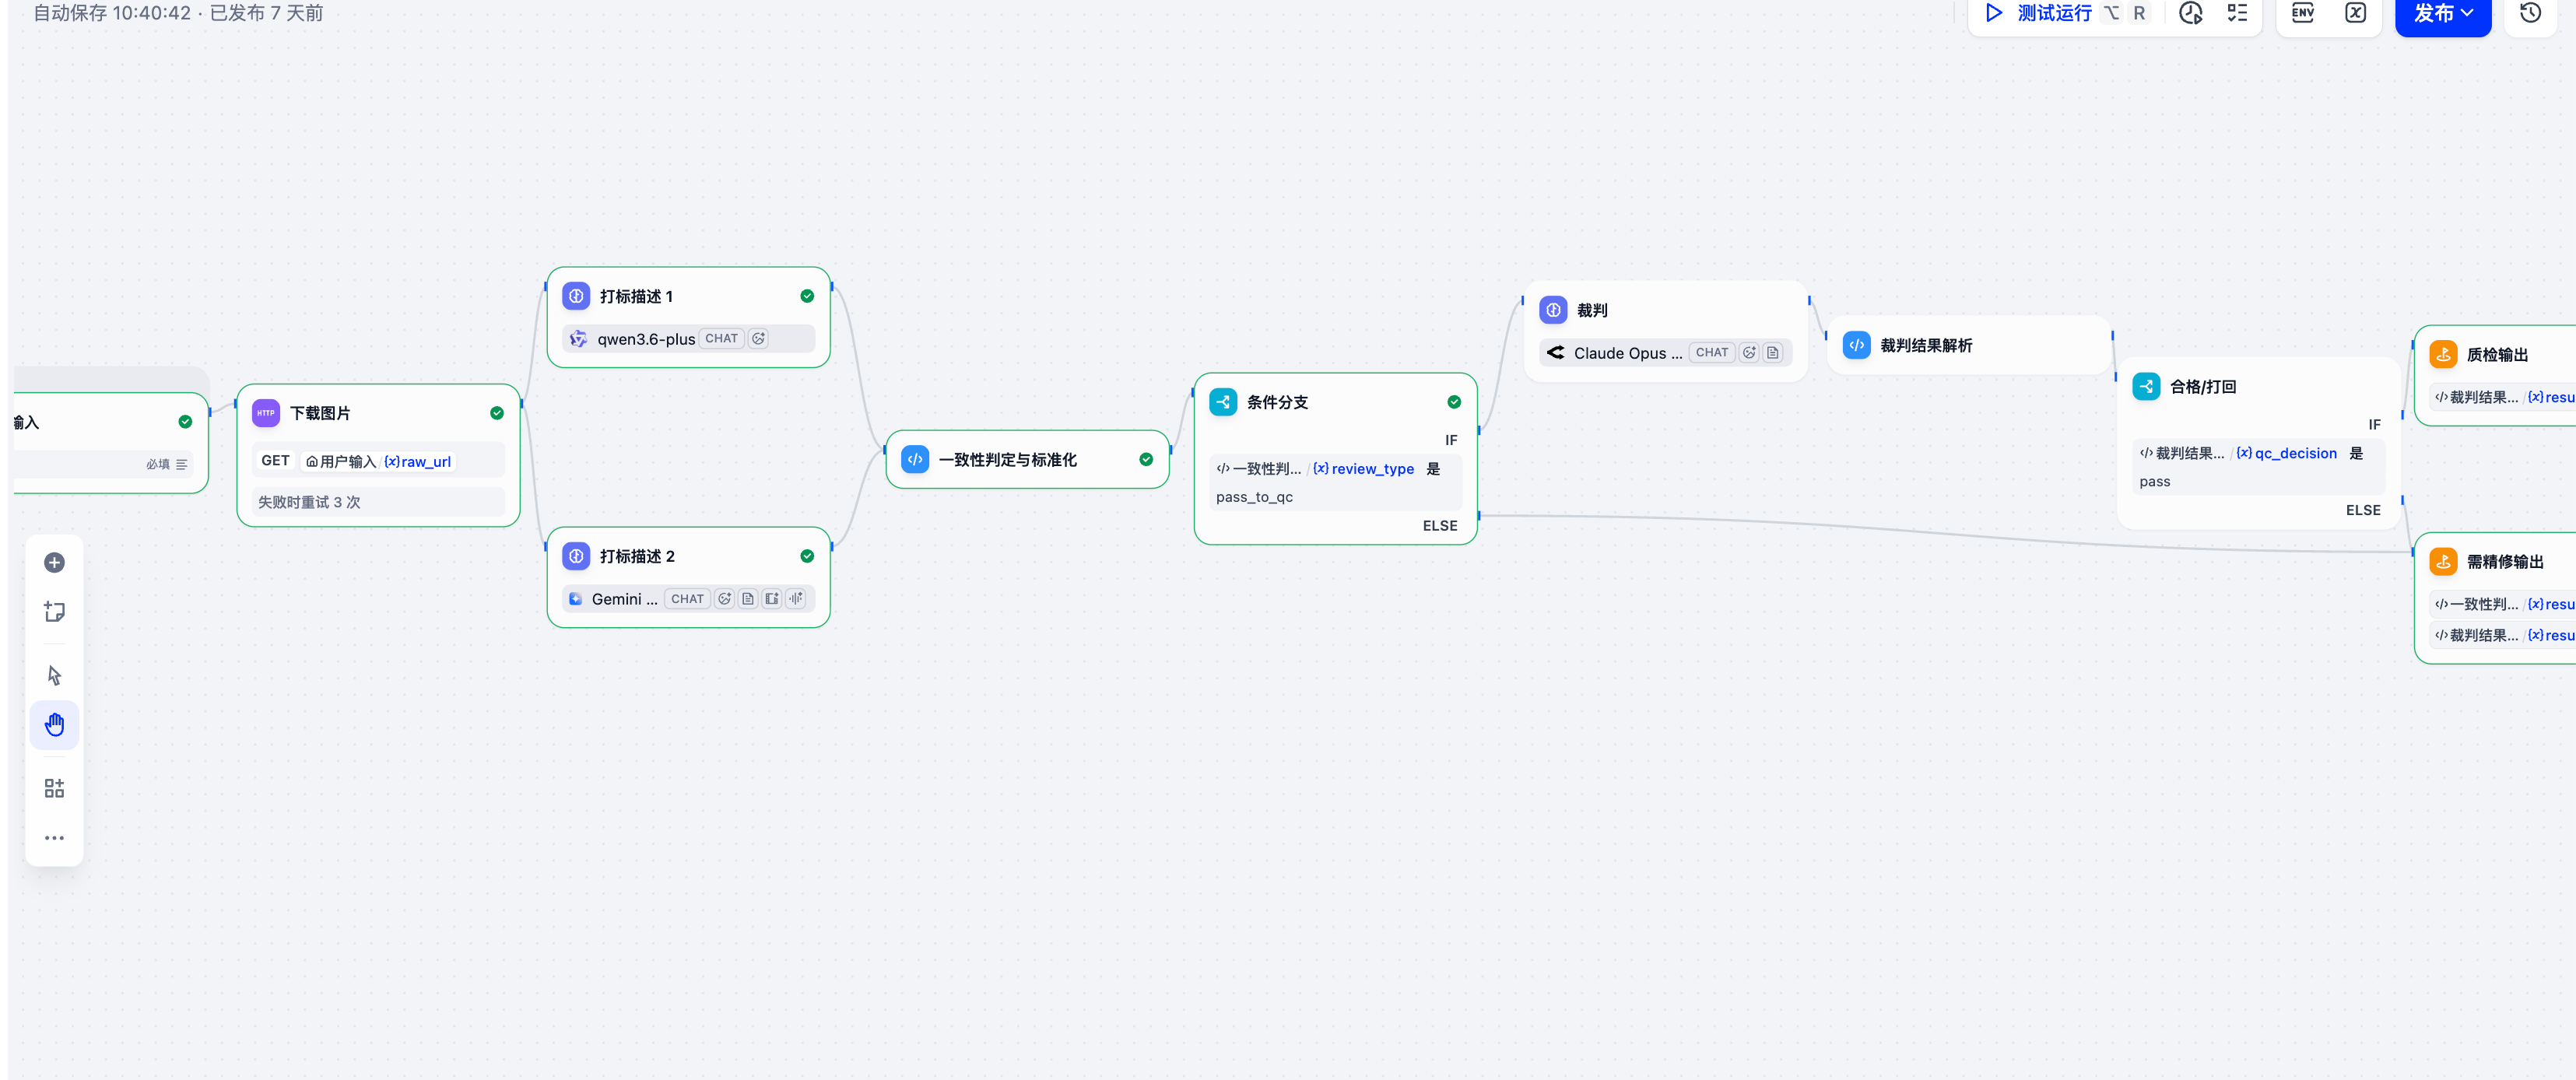Screen dimensions: 2576x1080
Task: Select the 条件分支 condition node
Action: click(1335, 459)
